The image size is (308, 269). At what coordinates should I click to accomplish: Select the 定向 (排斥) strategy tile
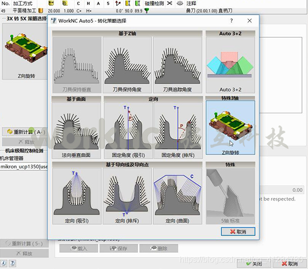(127, 196)
